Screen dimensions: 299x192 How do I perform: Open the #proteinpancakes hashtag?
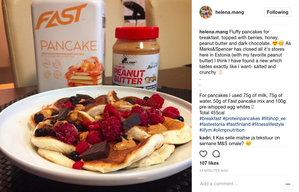[241, 118]
